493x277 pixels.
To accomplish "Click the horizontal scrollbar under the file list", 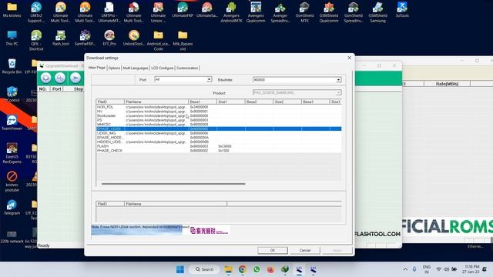I will (x=173, y=184).
